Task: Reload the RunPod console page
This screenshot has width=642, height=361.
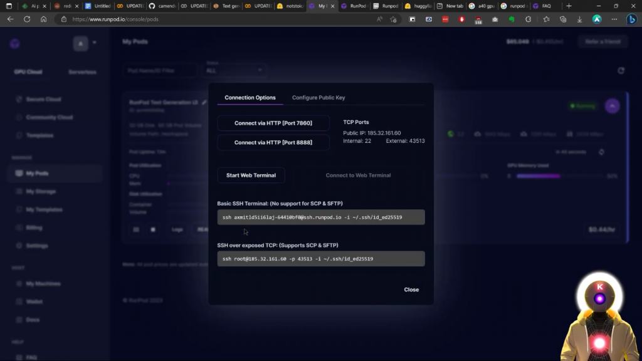Action: [27, 19]
